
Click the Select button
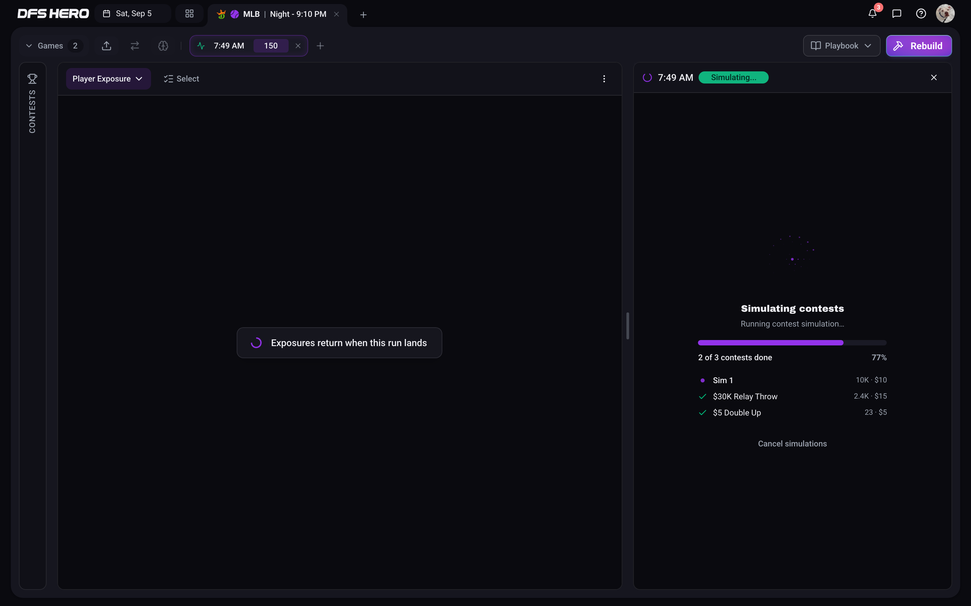click(x=181, y=79)
